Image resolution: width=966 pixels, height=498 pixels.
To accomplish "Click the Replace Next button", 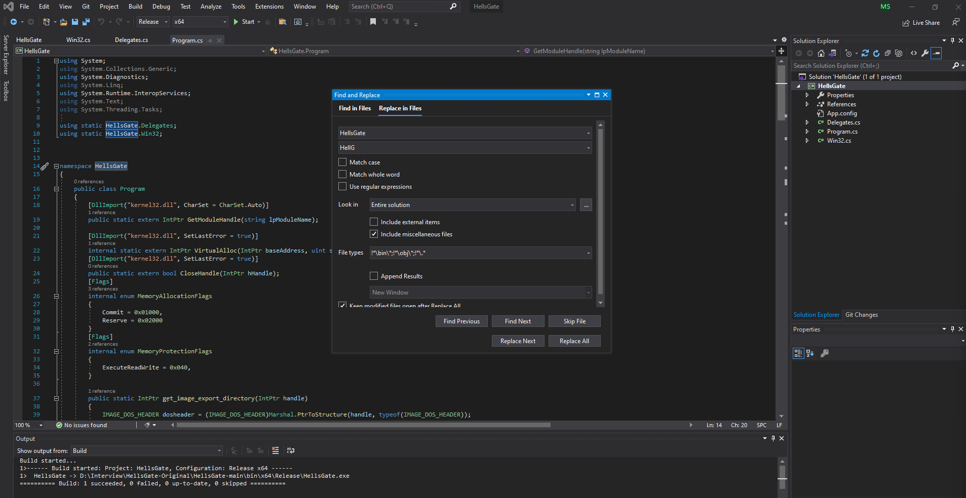I will coord(518,341).
